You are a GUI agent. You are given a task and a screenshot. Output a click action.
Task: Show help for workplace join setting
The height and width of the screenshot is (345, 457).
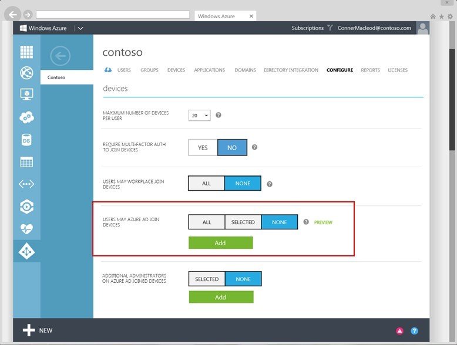tap(270, 184)
